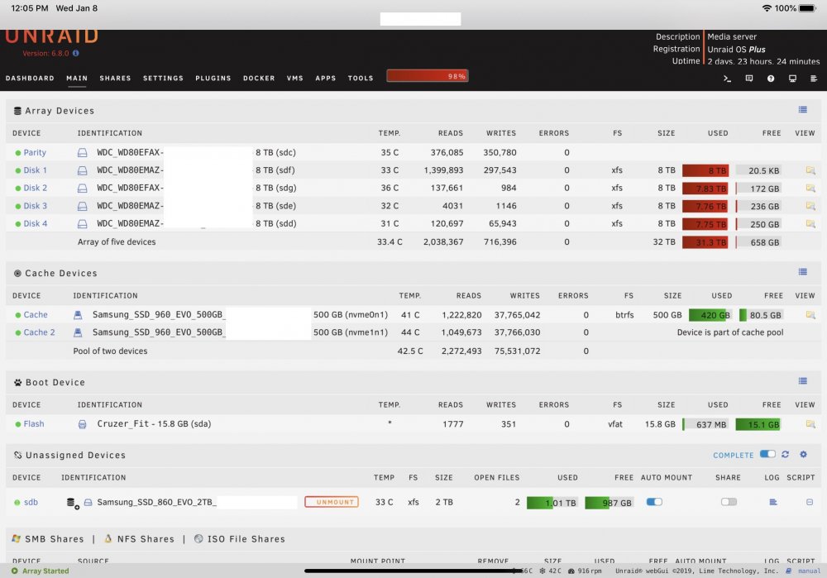
Task: Open unassigned devices settings gear
Action: click(x=803, y=455)
